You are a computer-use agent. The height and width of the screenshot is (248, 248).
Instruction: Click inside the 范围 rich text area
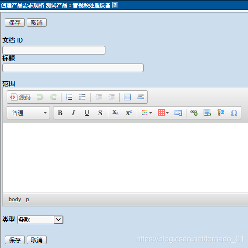[125, 158]
